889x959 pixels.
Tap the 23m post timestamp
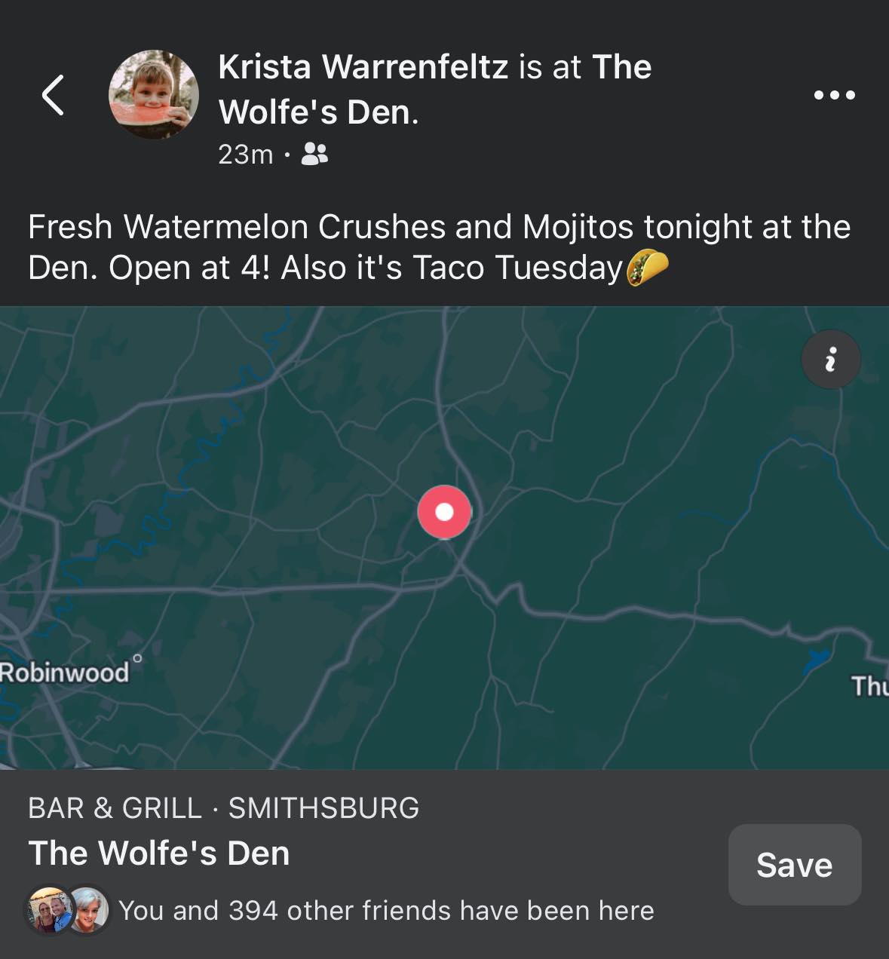pos(245,155)
